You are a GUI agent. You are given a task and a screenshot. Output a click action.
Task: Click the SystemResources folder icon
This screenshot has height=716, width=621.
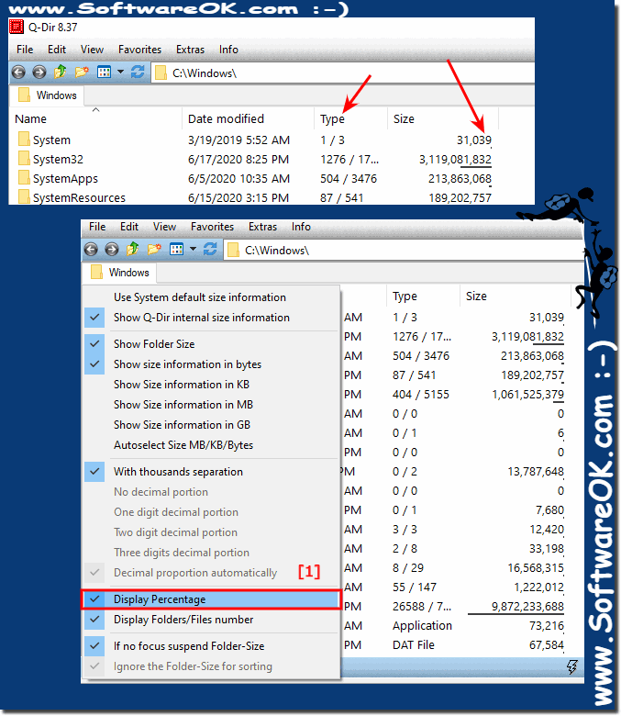pyautogui.click(x=24, y=196)
